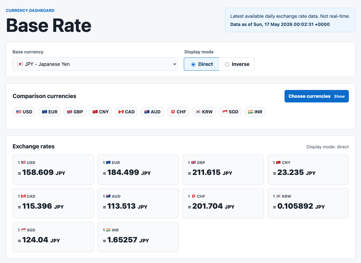Select the KRW flag chip
Viewport: 361px width, 263px height.
204,112
